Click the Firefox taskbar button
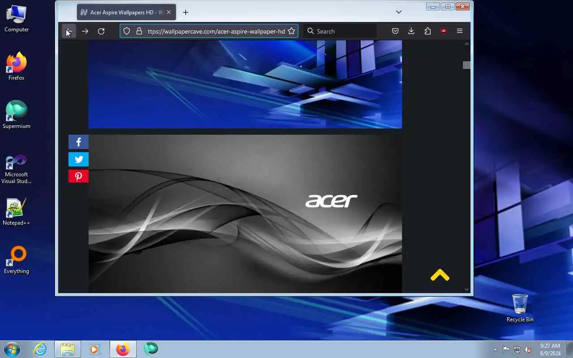 pyautogui.click(x=123, y=349)
